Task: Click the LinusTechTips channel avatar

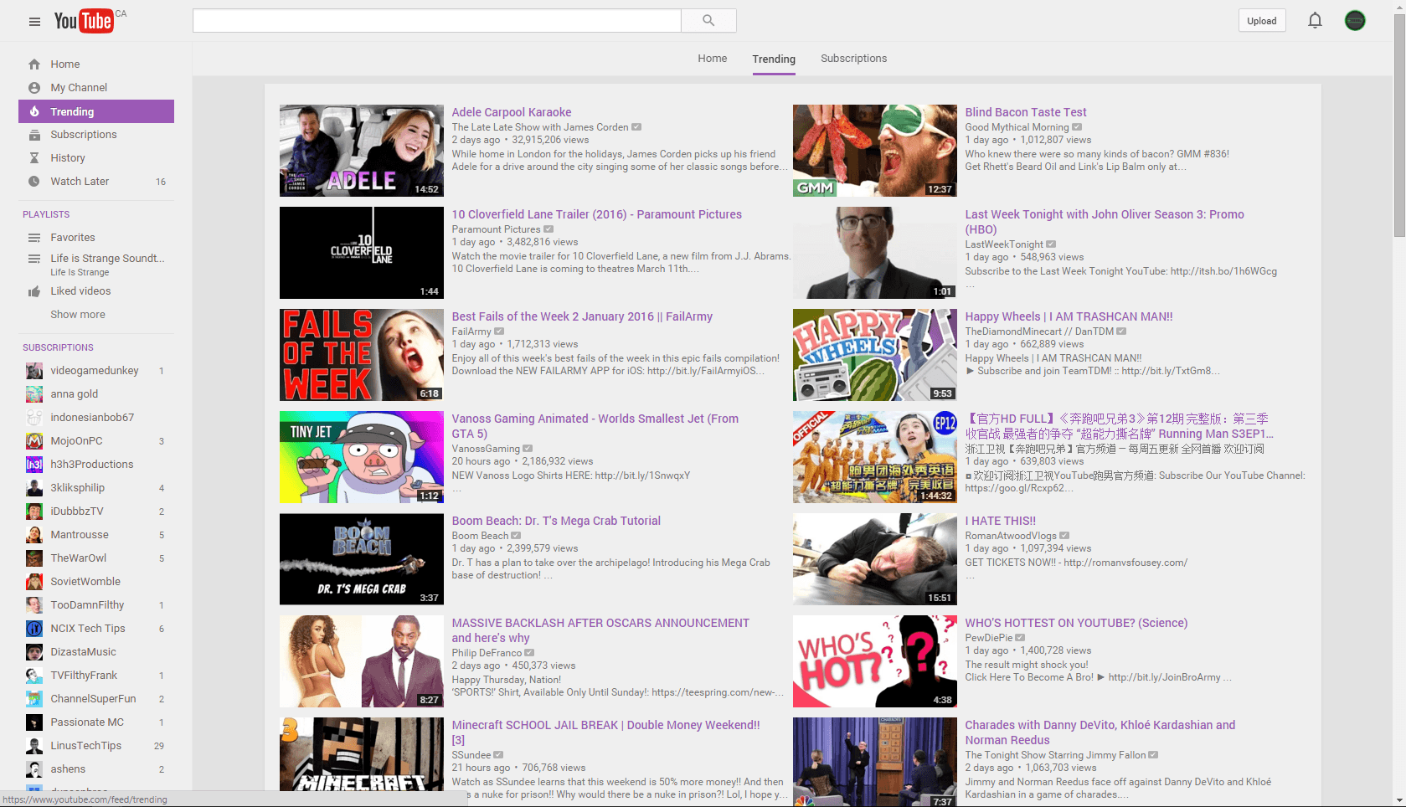Action: click(34, 746)
